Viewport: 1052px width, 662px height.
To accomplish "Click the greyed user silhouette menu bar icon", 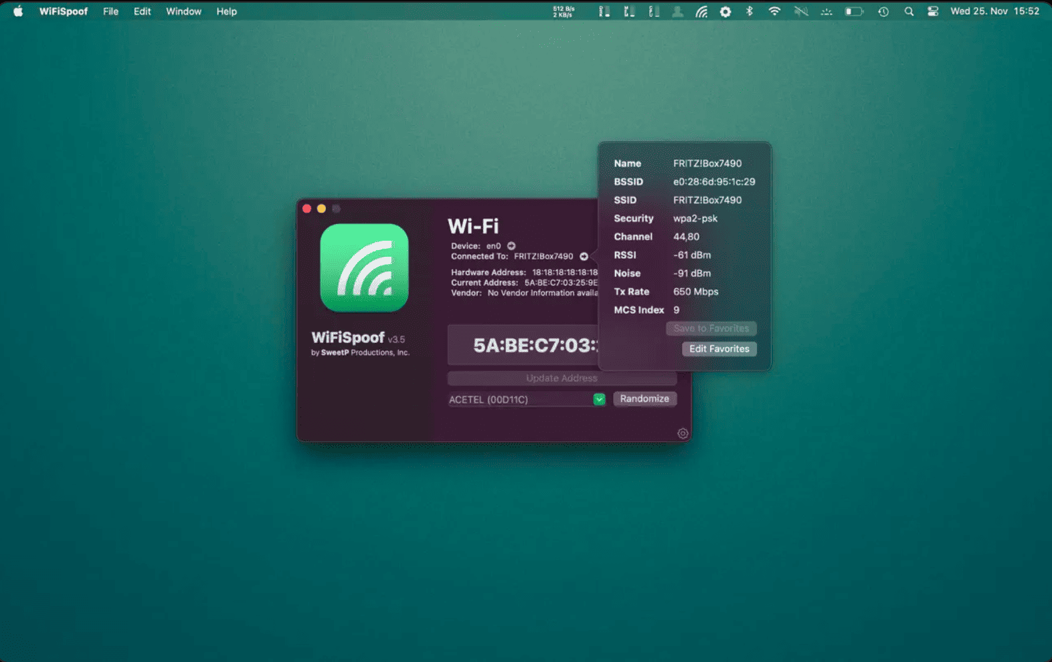I will tap(677, 11).
